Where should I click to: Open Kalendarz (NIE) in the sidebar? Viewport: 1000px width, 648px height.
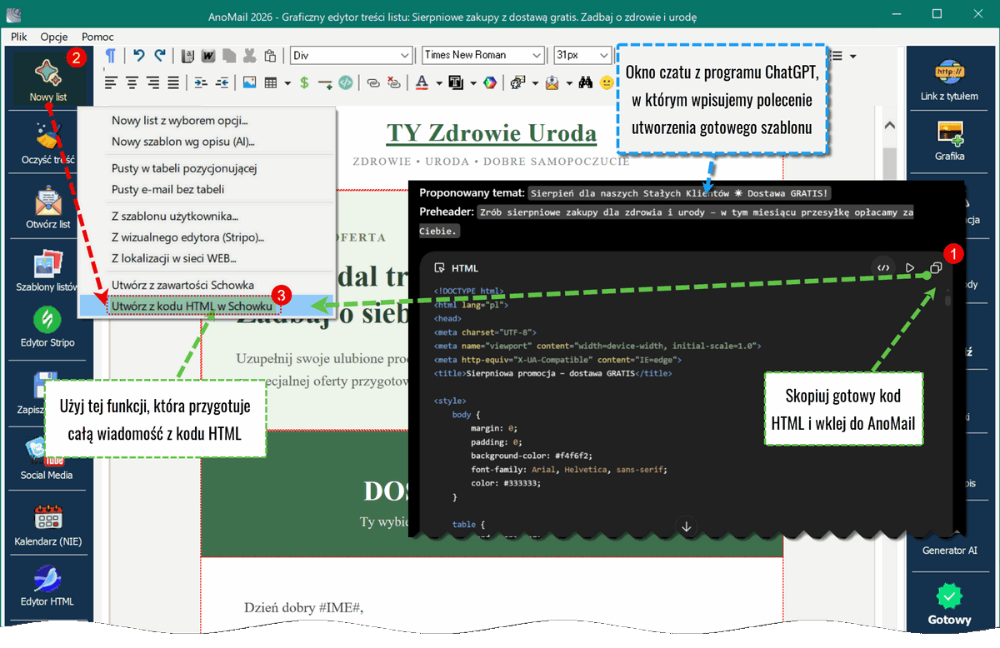click(47, 525)
